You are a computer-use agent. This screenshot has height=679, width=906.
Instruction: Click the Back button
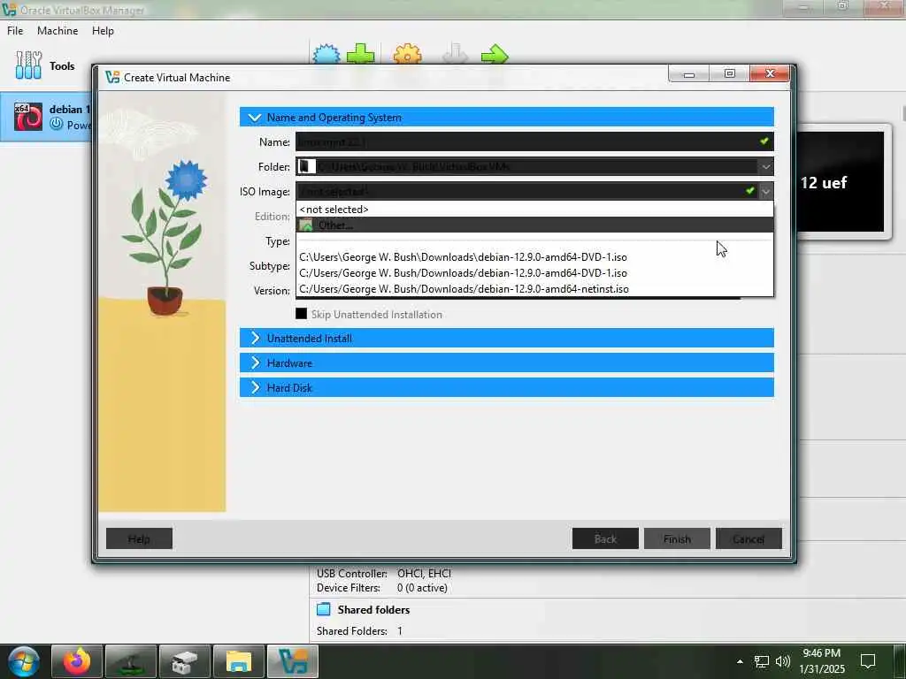pos(605,538)
